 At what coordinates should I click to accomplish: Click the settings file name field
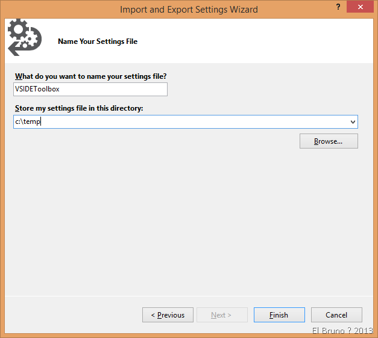coord(90,90)
